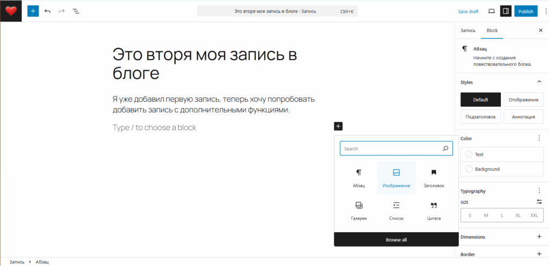Insert an Изображение block
549x266 pixels.
click(396, 177)
